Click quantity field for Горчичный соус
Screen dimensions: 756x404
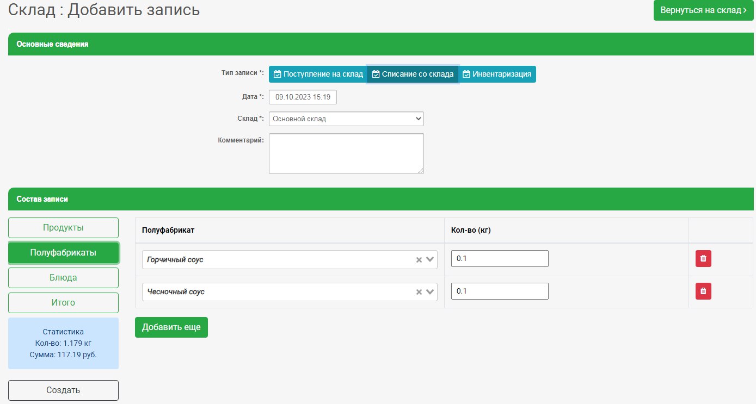pos(499,259)
